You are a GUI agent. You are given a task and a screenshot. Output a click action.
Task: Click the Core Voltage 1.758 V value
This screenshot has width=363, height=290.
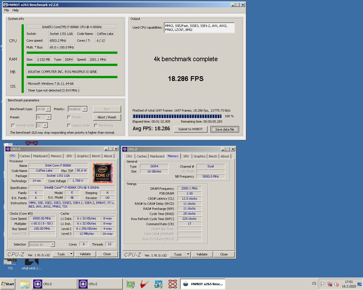(x=78, y=181)
